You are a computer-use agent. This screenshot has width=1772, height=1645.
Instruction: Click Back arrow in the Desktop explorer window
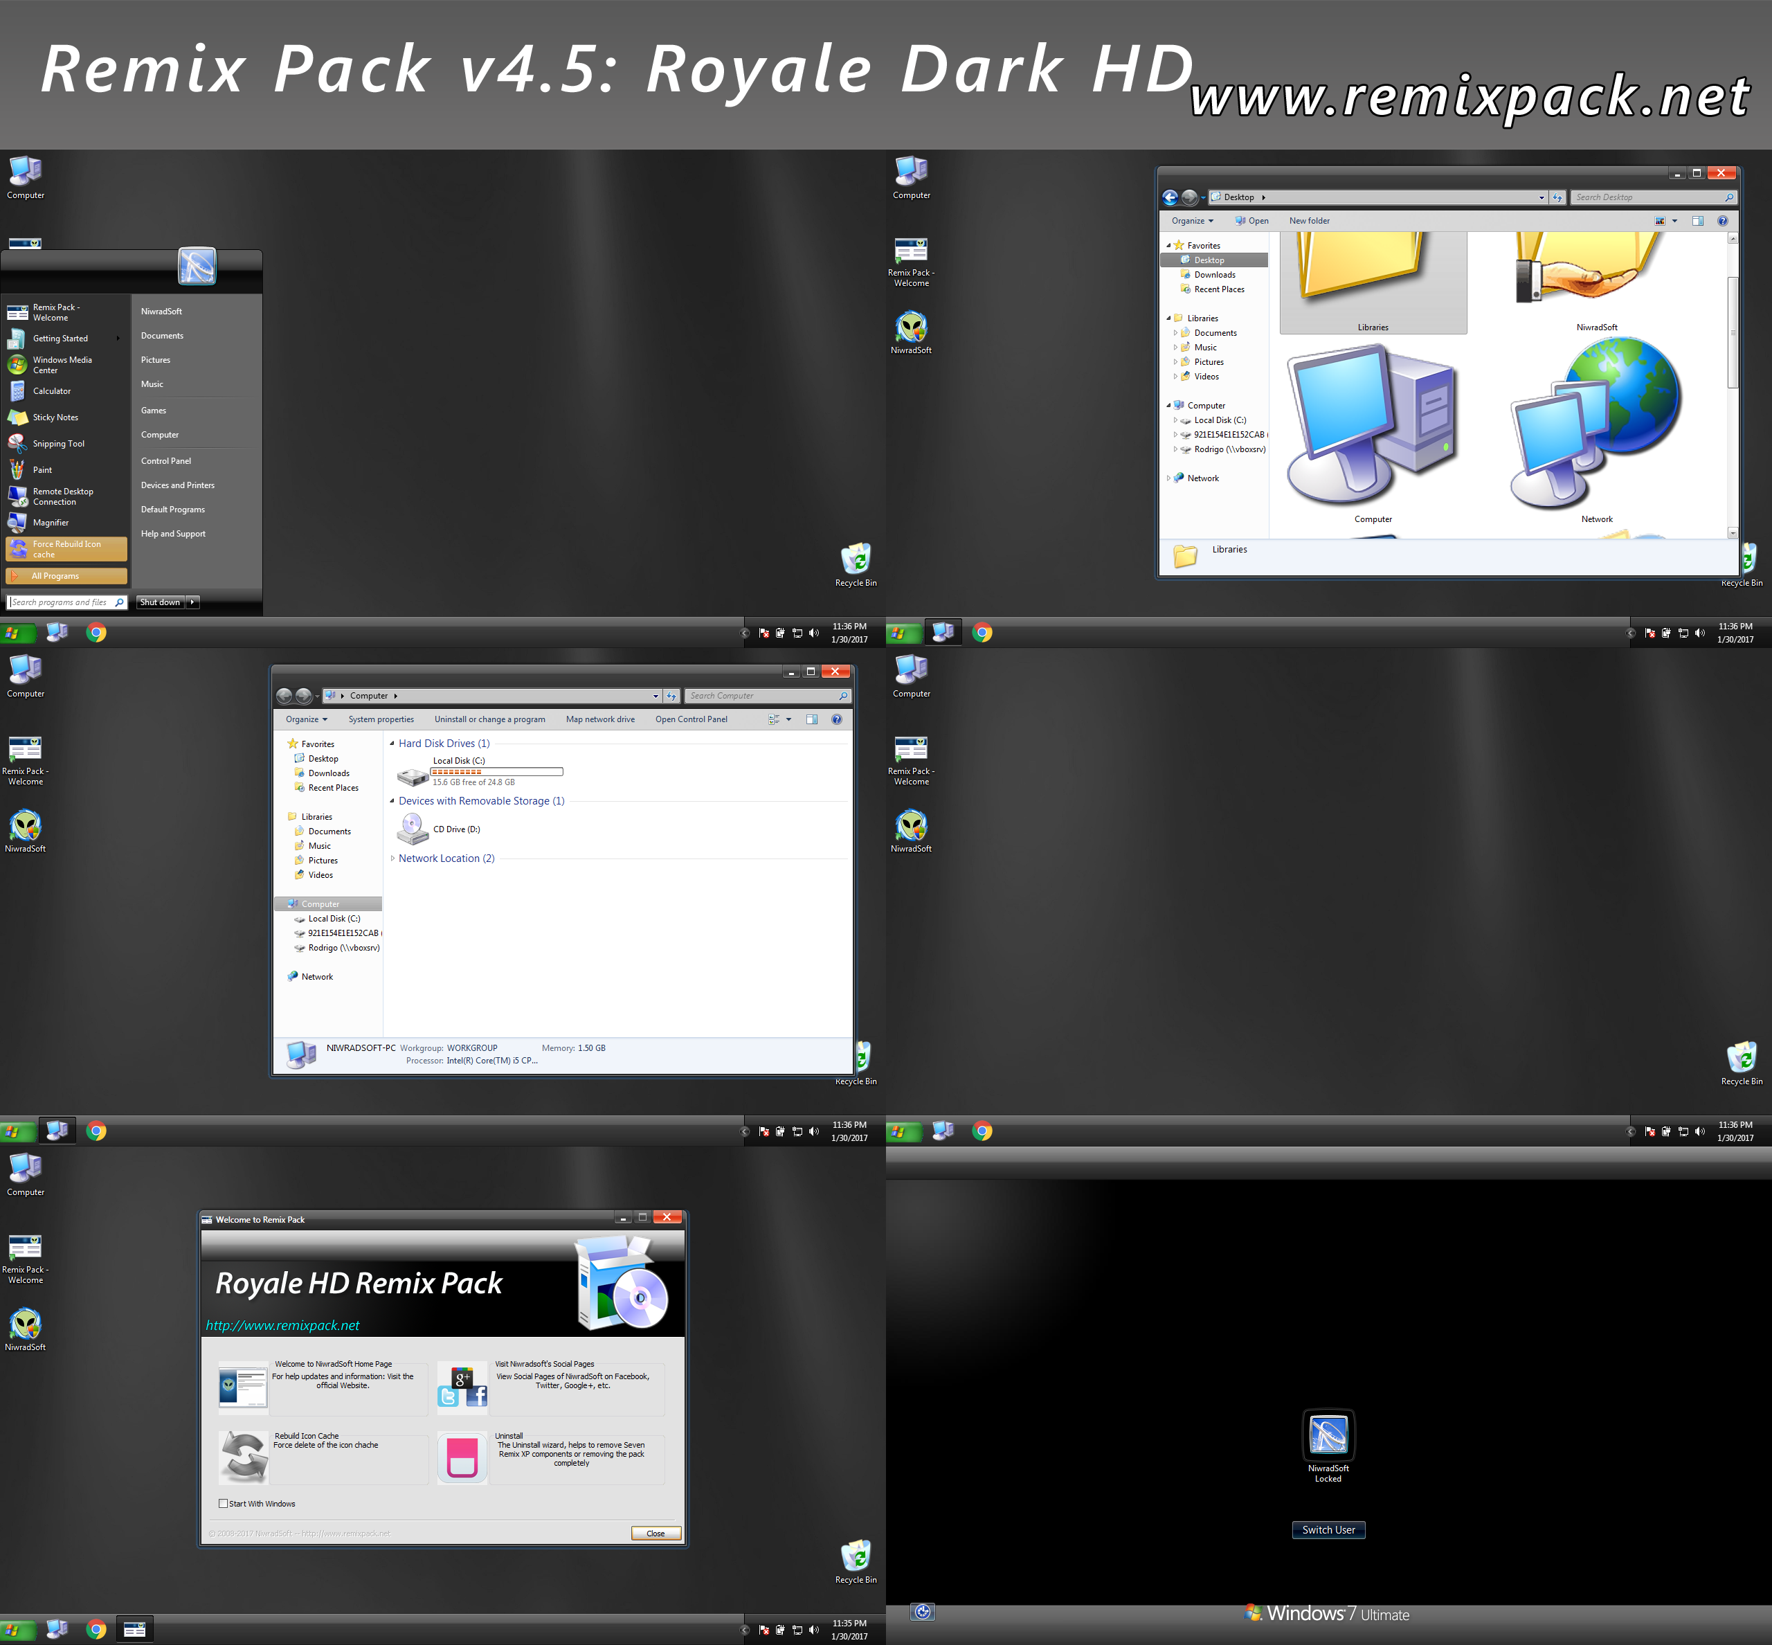coord(1170,197)
